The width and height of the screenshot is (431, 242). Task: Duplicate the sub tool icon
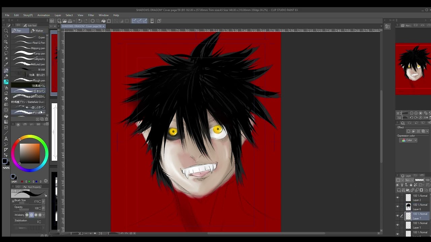[x=42, y=119]
